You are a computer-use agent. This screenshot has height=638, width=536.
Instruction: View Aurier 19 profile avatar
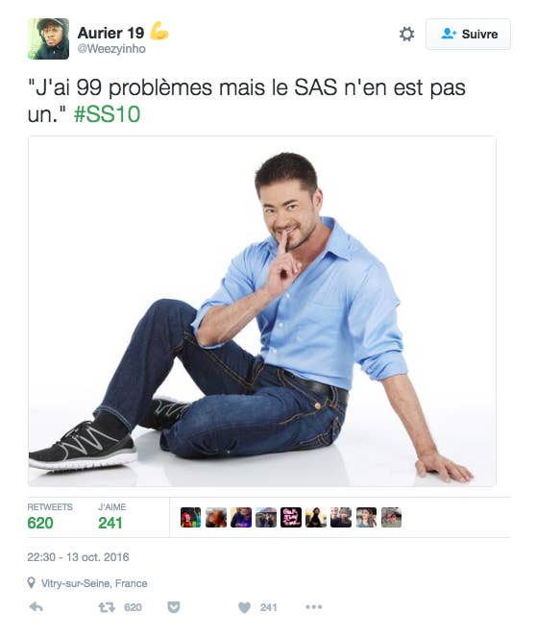tap(48, 38)
